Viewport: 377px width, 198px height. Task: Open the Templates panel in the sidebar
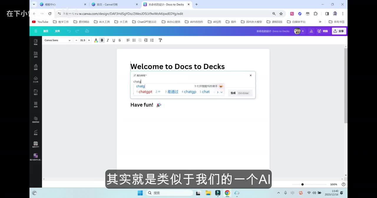pos(36,42)
